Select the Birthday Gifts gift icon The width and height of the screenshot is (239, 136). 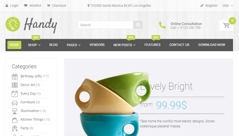[x=15, y=76]
